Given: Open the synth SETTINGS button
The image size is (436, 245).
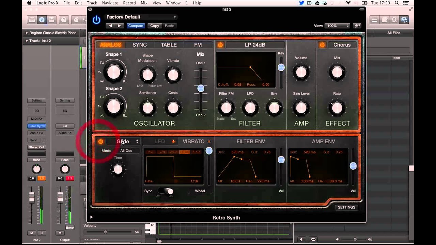Looking at the screenshot, I should click(346, 207).
